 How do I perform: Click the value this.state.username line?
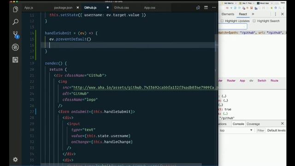coord(100,136)
